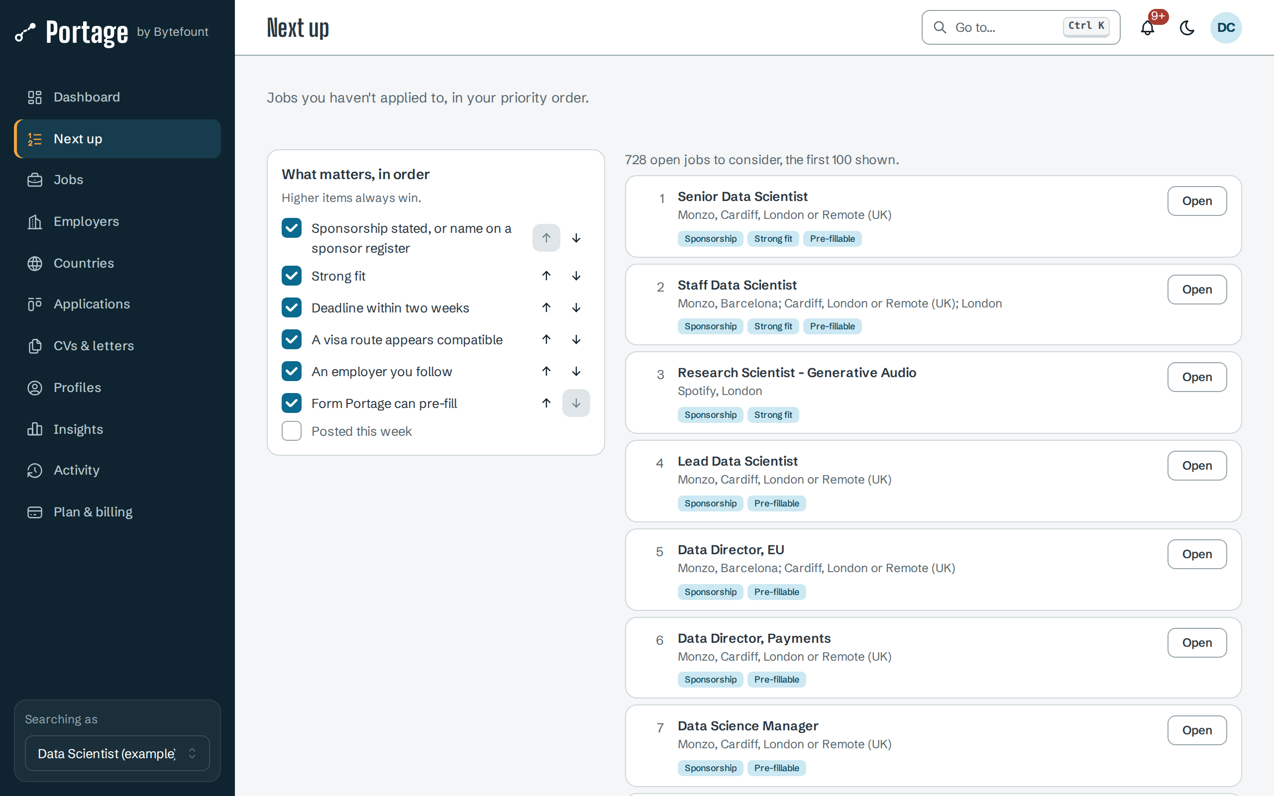
Task: Uncheck An employer you follow
Action: tap(292, 371)
